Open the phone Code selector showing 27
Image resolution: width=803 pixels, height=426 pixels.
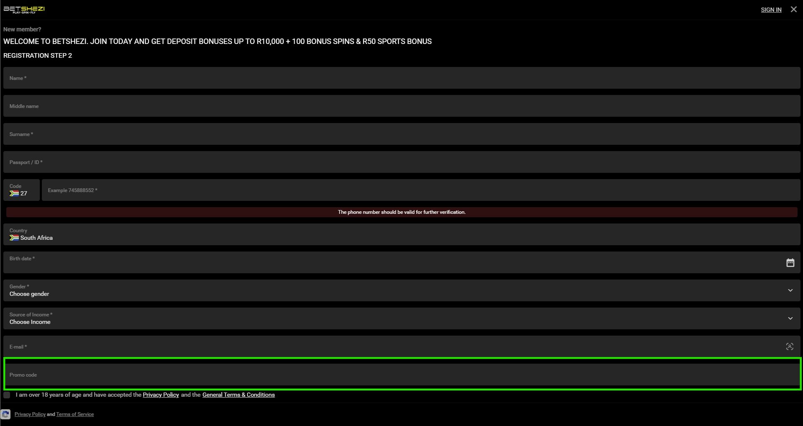pos(21,190)
